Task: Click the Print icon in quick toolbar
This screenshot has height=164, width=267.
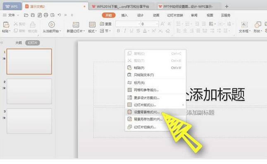Action: point(46,15)
